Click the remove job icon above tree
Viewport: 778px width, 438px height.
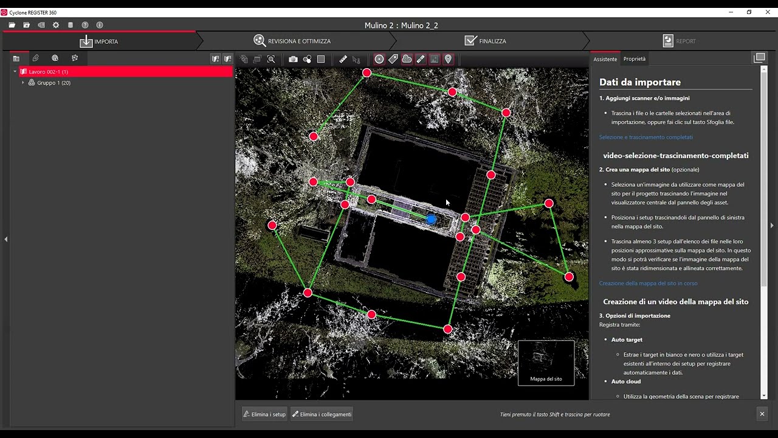point(227,59)
